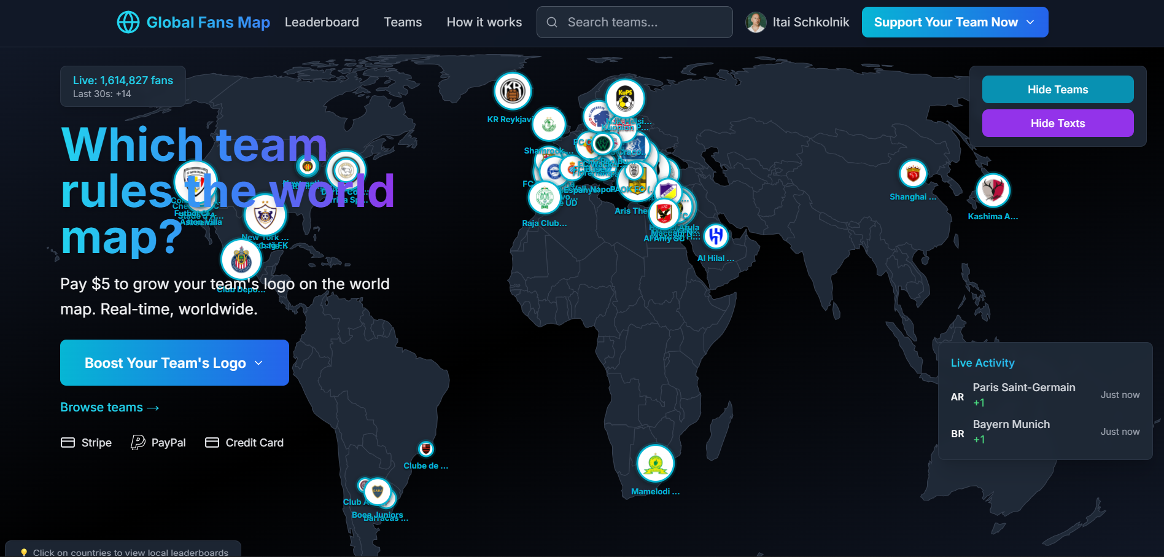Image resolution: width=1164 pixels, height=557 pixels.
Task: Expand the Boost Your Team's Logo dropdown
Action: coord(174,363)
